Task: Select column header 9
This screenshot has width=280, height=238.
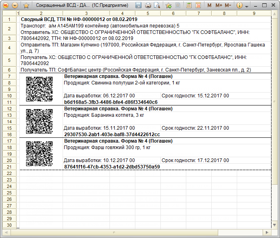Action: click(x=254, y=13)
